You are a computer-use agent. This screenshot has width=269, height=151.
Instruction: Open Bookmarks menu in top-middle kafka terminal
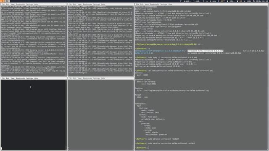[87, 4]
